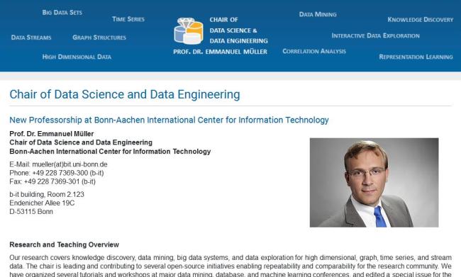The height and width of the screenshot is (277, 461).
Task: Click the page heading Chair of Data Science and Data Engineering
Action: point(125,95)
